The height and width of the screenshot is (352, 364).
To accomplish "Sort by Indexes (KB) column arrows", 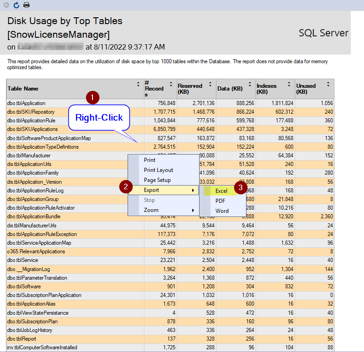I will click(289, 84).
